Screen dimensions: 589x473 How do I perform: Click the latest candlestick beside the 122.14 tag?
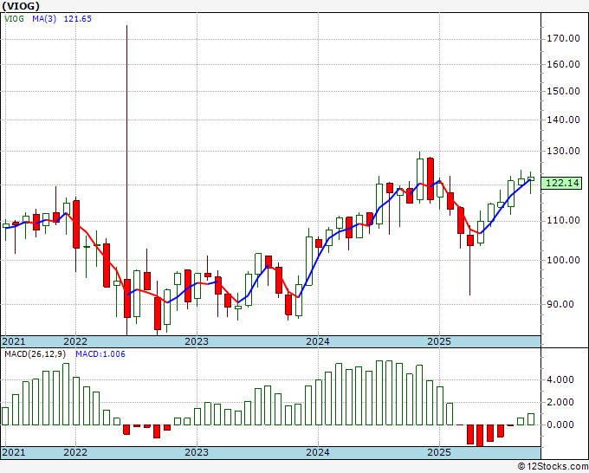(531, 179)
